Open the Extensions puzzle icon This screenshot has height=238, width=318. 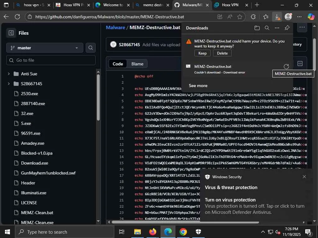pos(253,17)
